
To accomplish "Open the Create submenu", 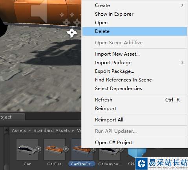I will pos(135,5).
